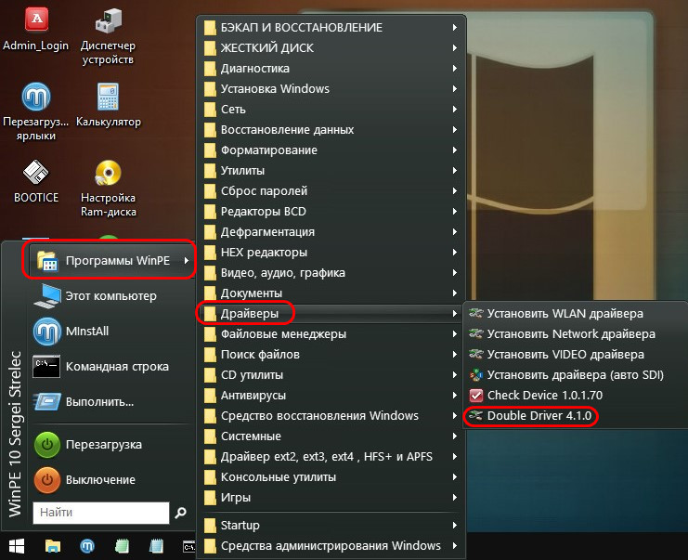Viewport: 688px width, 560px height.
Task: Open Драйвер ext2, ext3, ext4 folder
Action: (331, 457)
